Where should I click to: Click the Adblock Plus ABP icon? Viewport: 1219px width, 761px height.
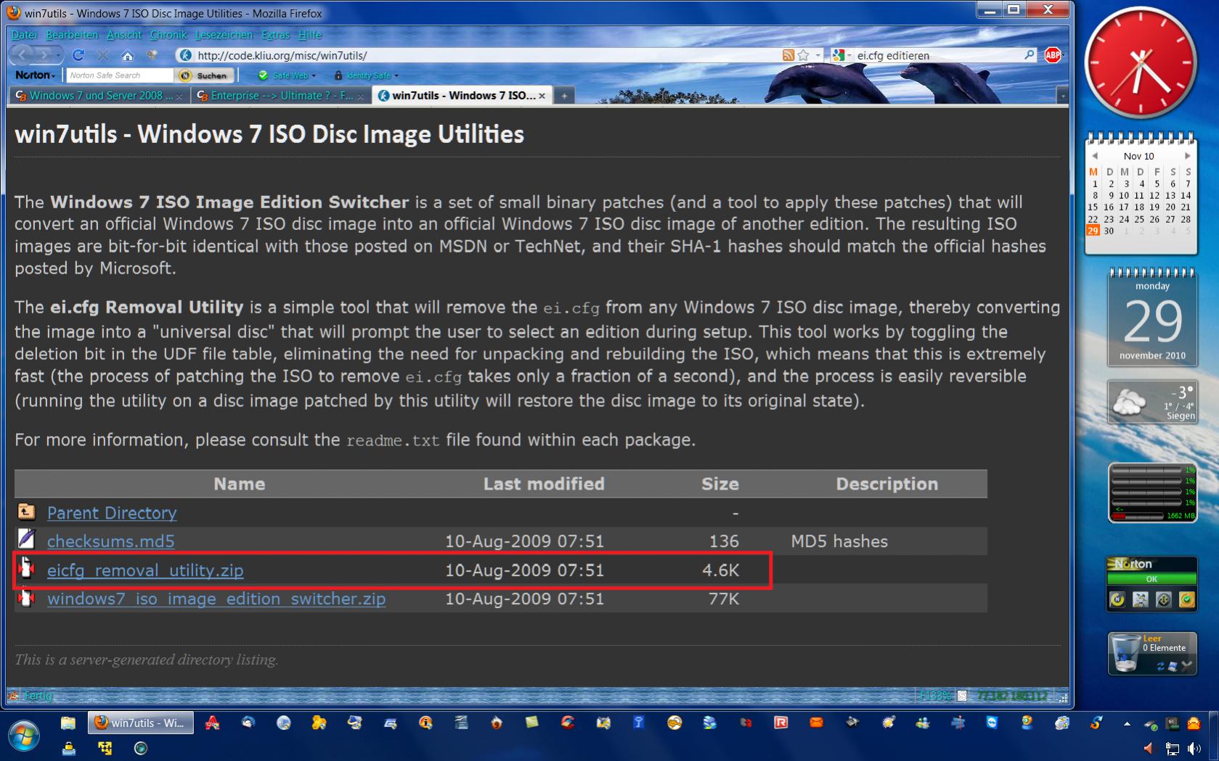tap(1053, 55)
